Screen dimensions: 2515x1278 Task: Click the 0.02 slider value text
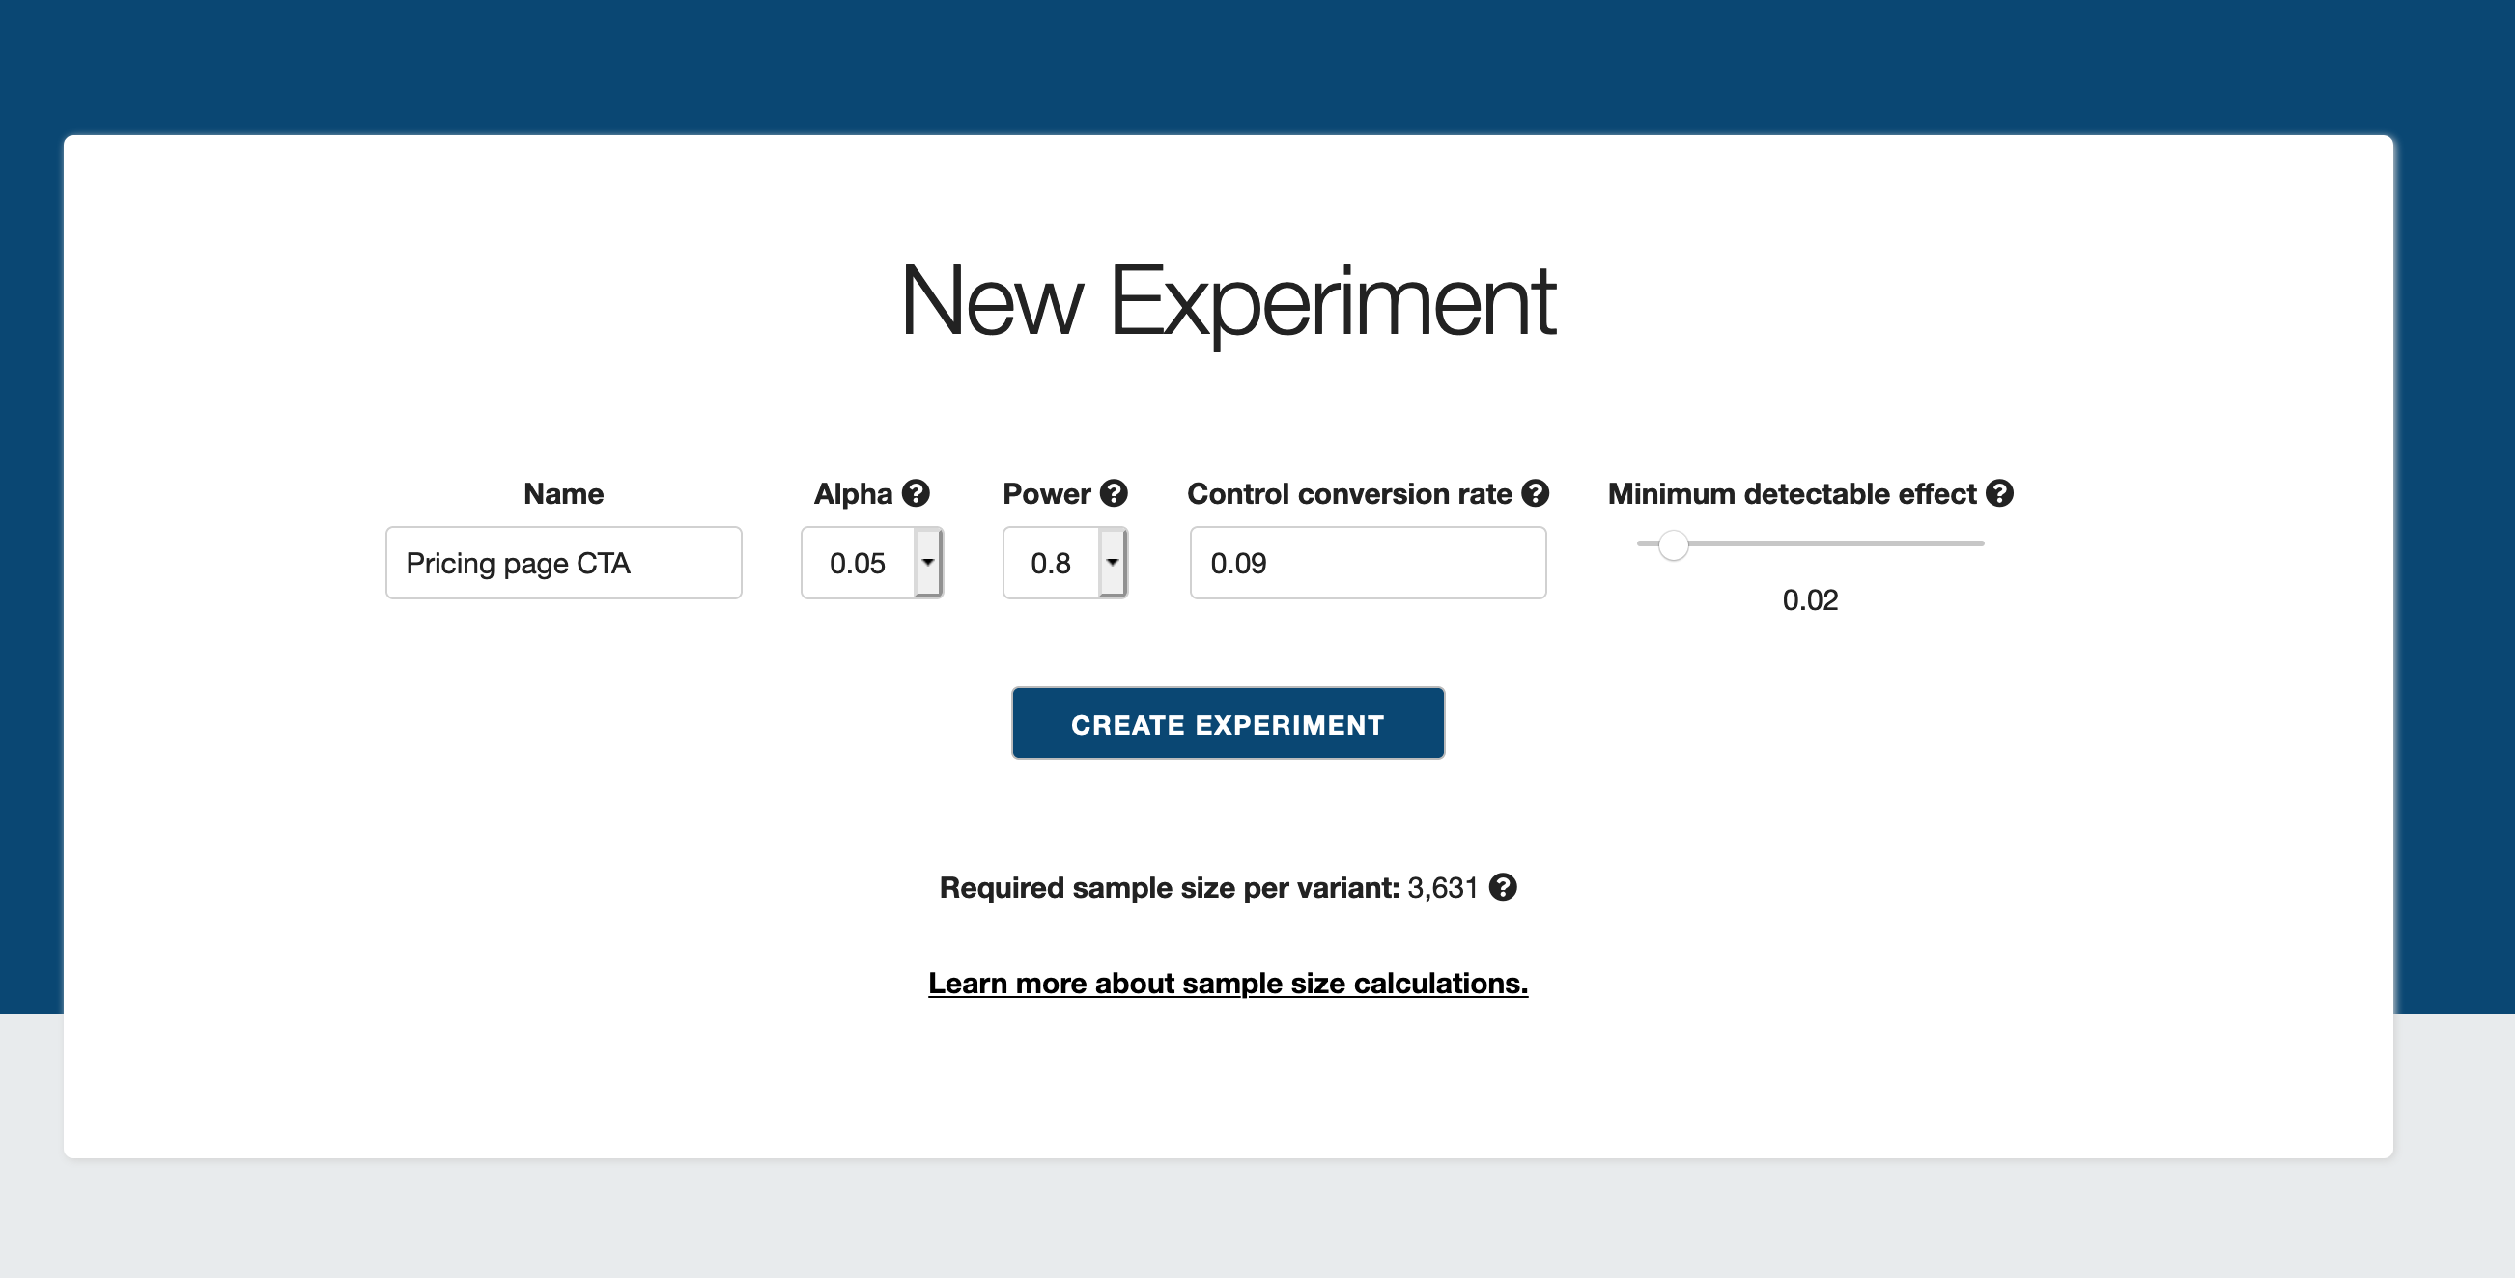(x=1809, y=600)
